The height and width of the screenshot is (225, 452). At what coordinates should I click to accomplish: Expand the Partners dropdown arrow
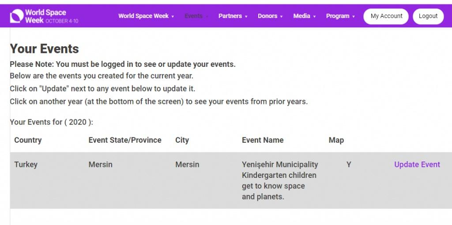246,17
